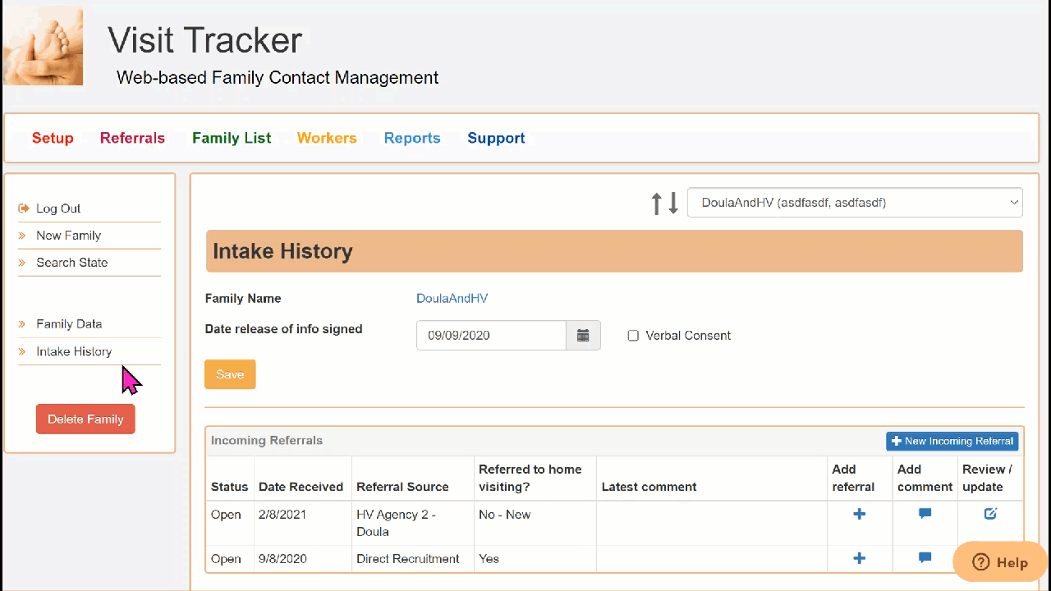
Task: Click the Date Received column header
Action: 301,487
